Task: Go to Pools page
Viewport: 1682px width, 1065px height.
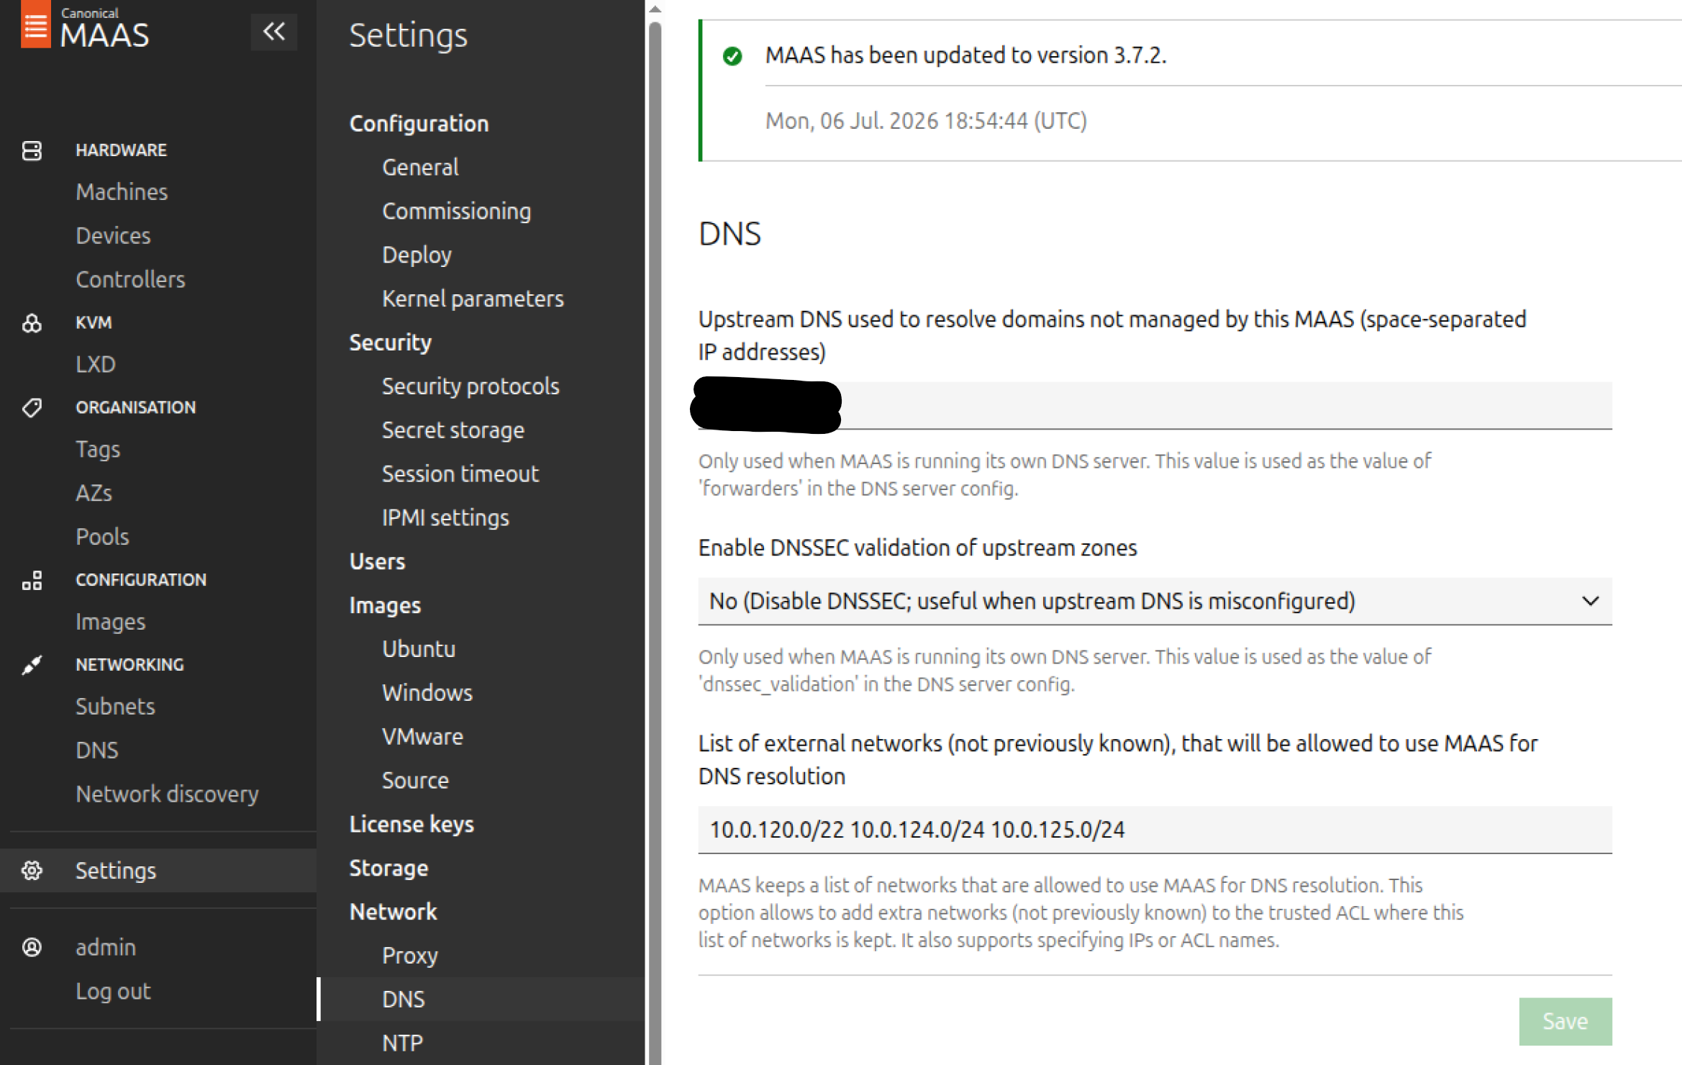Action: (x=102, y=538)
